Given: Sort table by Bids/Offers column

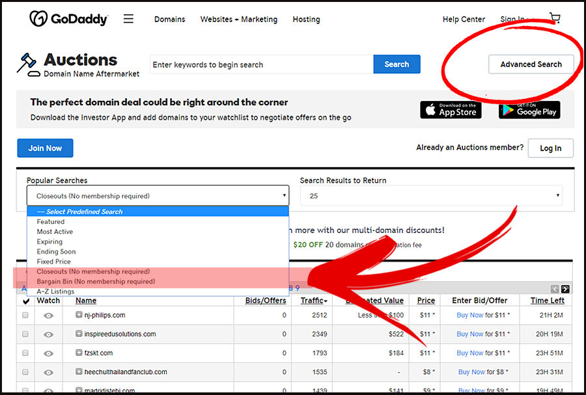Looking at the screenshot, I should pyautogui.click(x=266, y=301).
